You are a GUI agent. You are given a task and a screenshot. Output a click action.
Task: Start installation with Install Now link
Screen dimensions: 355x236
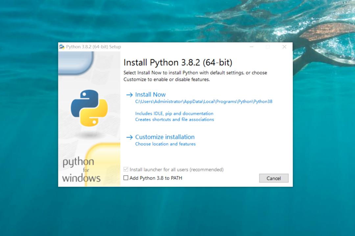tap(150, 95)
